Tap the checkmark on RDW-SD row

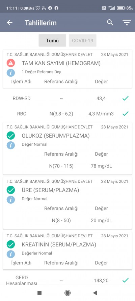pyautogui.click(x=126, y=99)
